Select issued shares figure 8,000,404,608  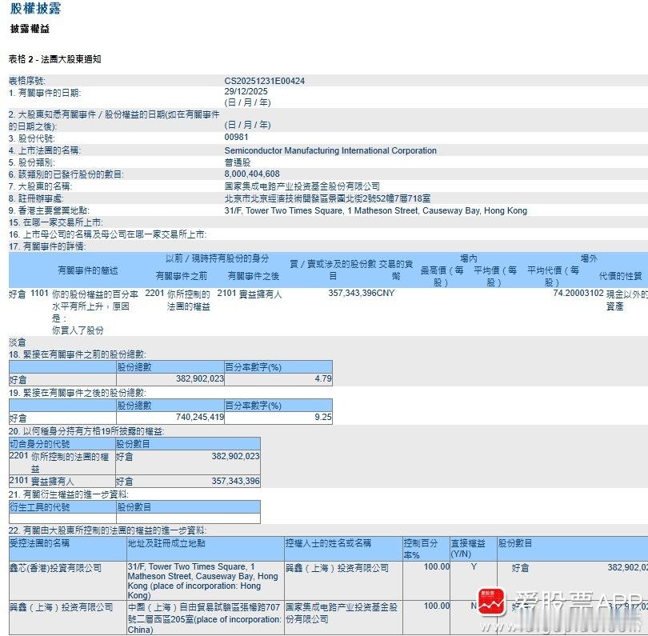click(x=252, y=174)
